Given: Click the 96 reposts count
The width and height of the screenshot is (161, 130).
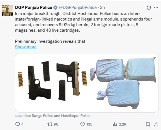Looking at the screenshot, I should [x=56, y=124].
